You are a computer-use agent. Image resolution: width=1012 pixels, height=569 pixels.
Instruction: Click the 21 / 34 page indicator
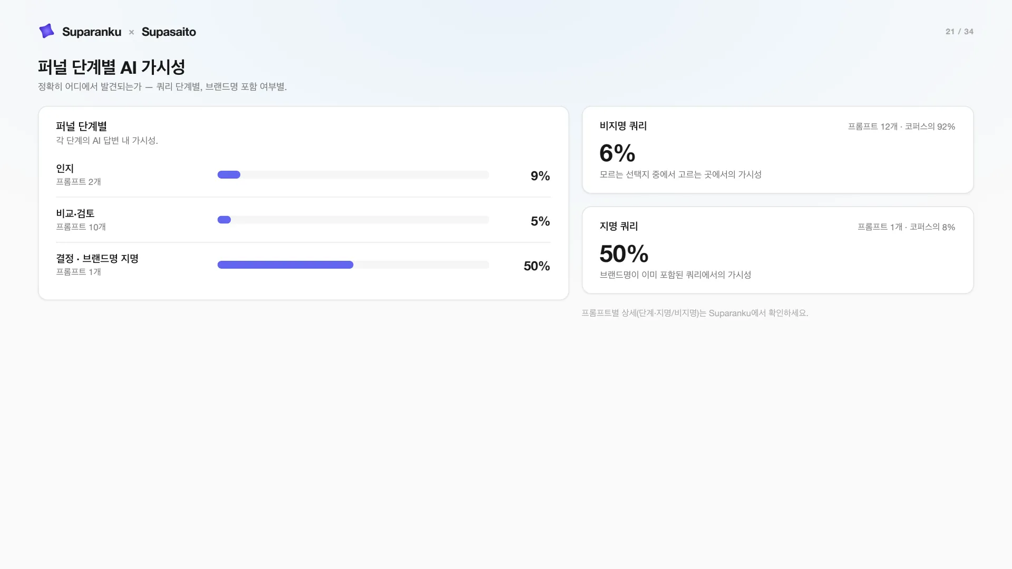click(x=959, y=32)
